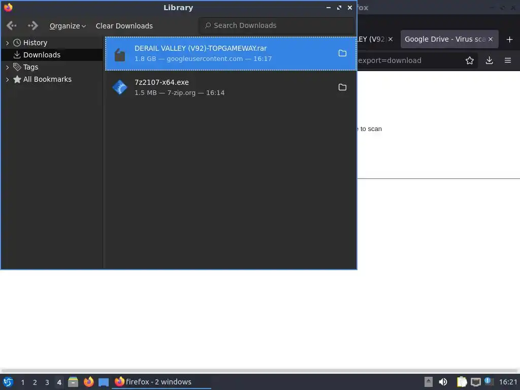520x390 pixels.
Task: Switch to Google Drive Virus scan tab
Action: click(445, 39)
